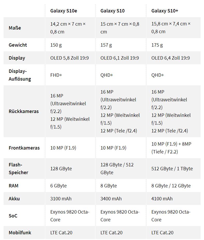Click the 150 g weight cell
The image size is (204, 240).
click(x=56, y=45)
